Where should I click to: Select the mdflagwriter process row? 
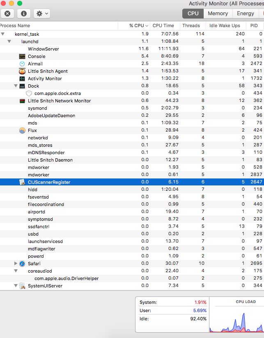coord(132,248)
